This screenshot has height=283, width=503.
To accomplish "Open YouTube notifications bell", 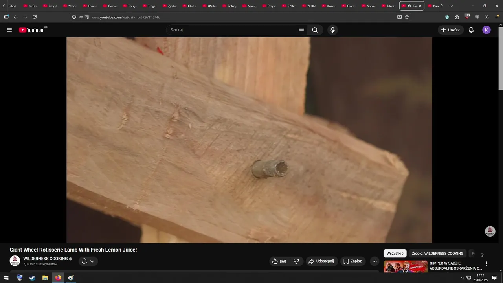I will coord(471,30).
